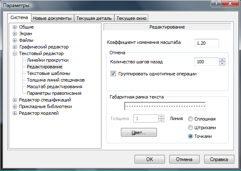Click the scale coefficient field 1.20
This screenshot has height=171, width=241.
206,43
